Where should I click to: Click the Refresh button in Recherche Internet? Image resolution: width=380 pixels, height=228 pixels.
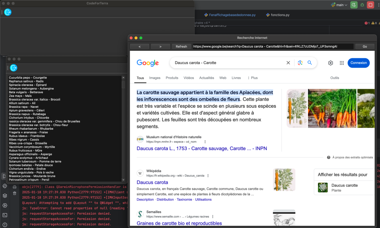coord(181,46)
